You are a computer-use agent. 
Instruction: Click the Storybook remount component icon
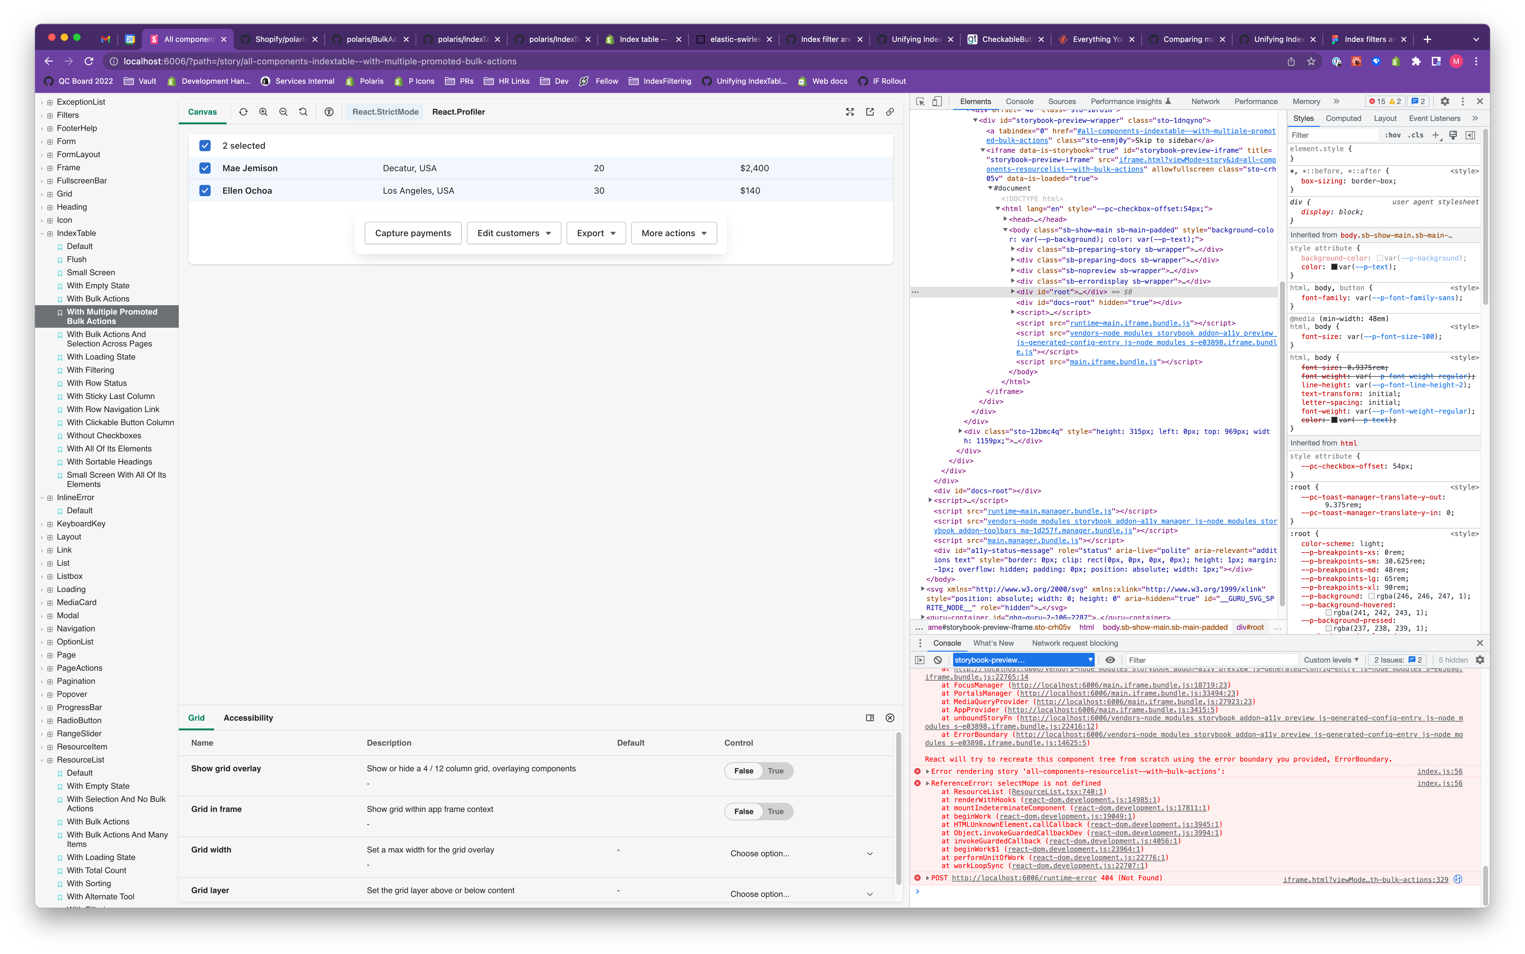click(x=243, y=112)
